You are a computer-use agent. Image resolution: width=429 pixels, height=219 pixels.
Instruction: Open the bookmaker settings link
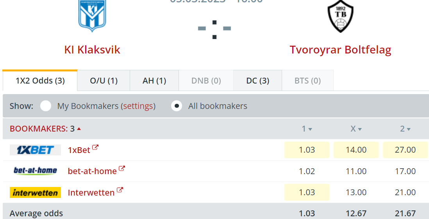click(x=138, y=106)
